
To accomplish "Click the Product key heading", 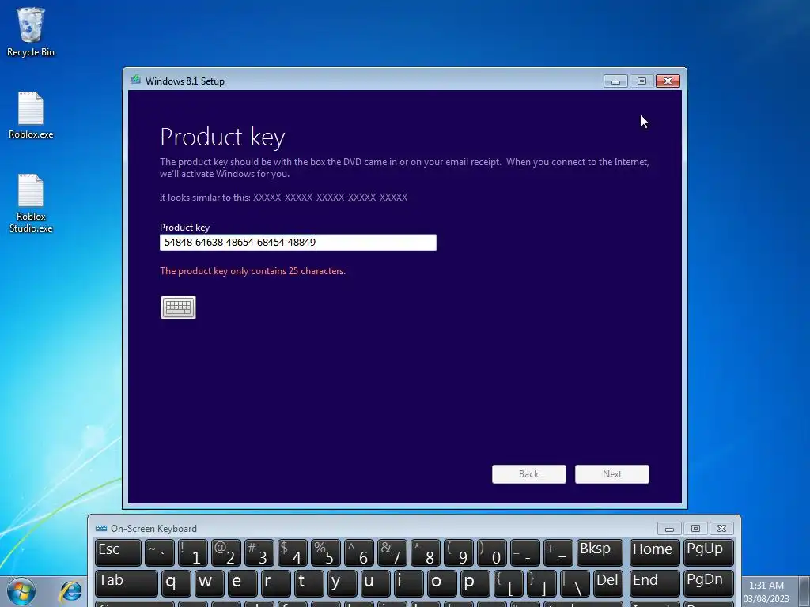I will click(222, 138).
